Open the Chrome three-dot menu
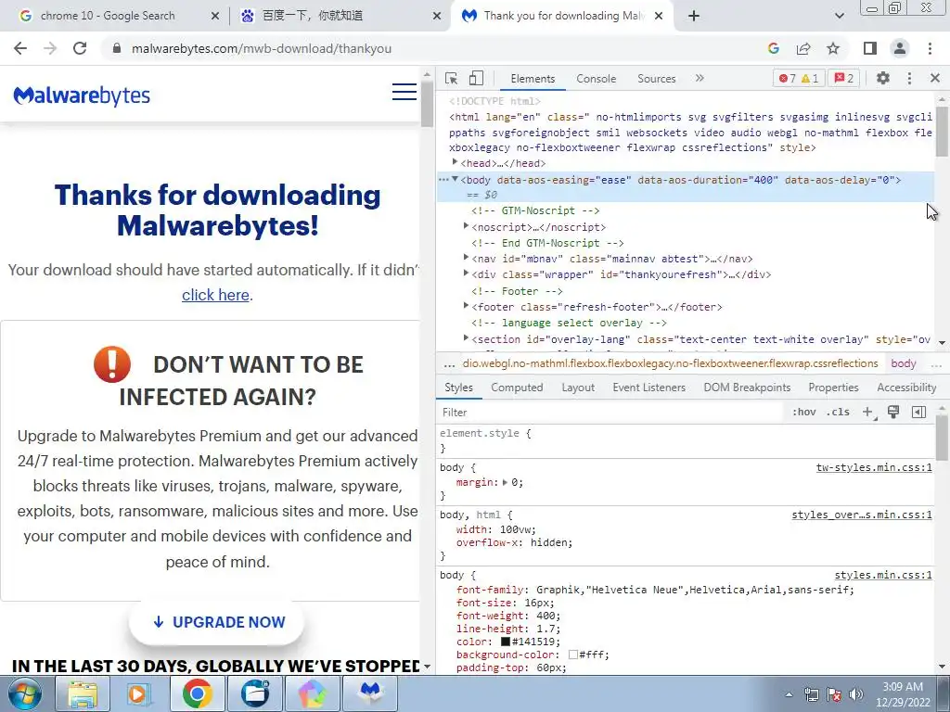950x712 pixels. point(930,48)
